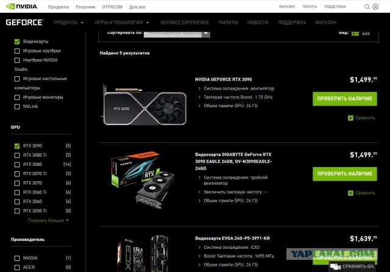Check the RTX 3060 filter
Image resolution: width=390 pixels, height=272 pixels.
[x=17, y=202]
